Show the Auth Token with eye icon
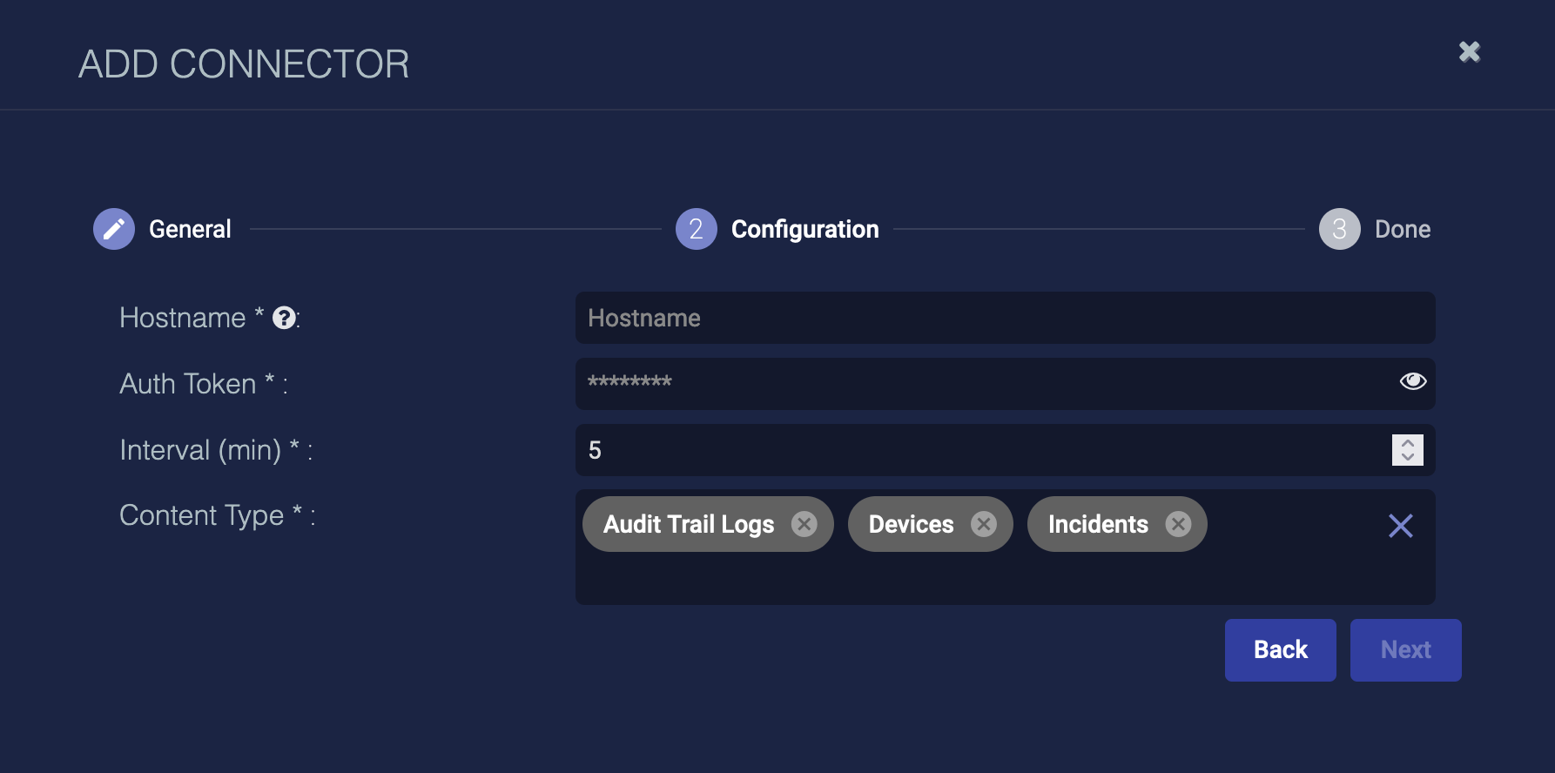 (x=1412, y=381)
